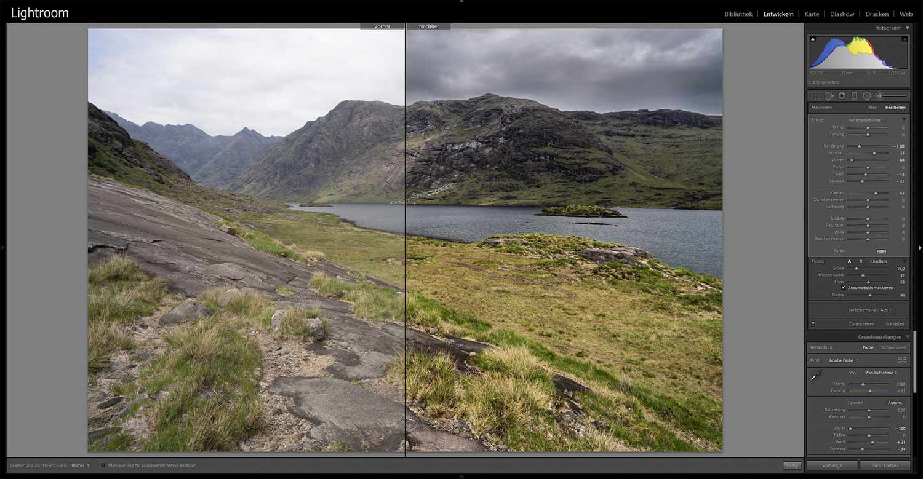This screenshot has height=479, width=923.
Task: Switch to the Bibliothek module
Action: pyautogui.click(x=738, y=14)
